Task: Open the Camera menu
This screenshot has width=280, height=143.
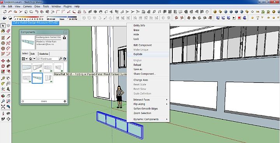Action: pyautogui.click(x=27, y=7)
